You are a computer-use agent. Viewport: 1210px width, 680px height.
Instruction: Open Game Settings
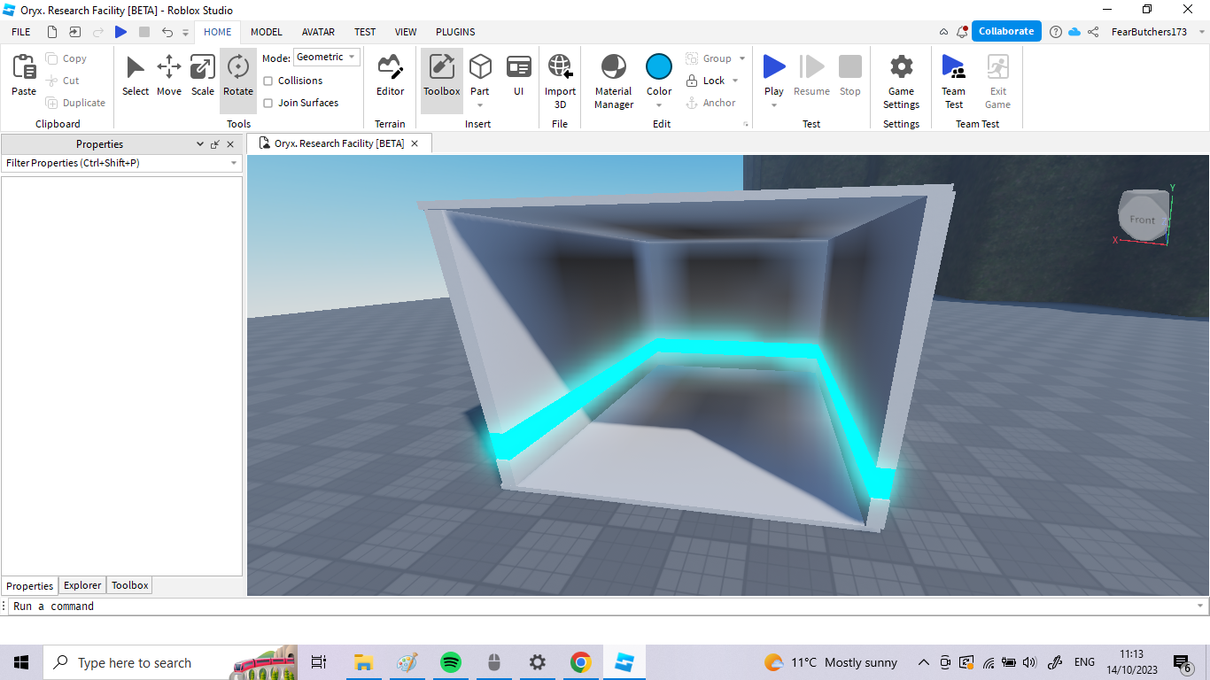click(901, 81)
